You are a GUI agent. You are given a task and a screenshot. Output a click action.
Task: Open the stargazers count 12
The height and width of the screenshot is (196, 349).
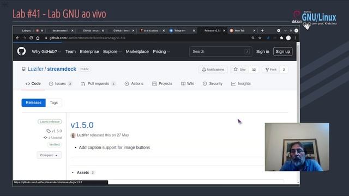click(x=254, y=70)
